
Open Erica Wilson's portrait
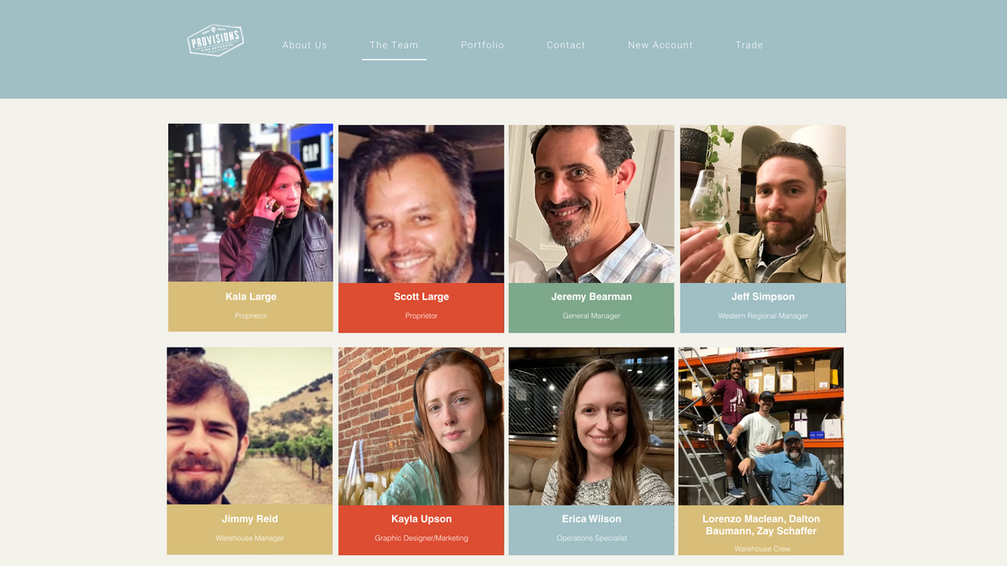point(592,427)
